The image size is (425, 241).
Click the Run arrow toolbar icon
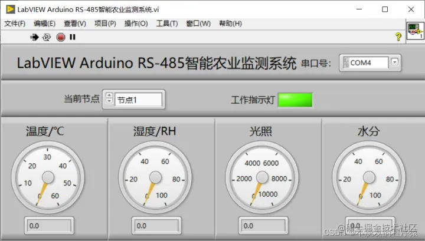pyautogui.click(x=34, y=37)
